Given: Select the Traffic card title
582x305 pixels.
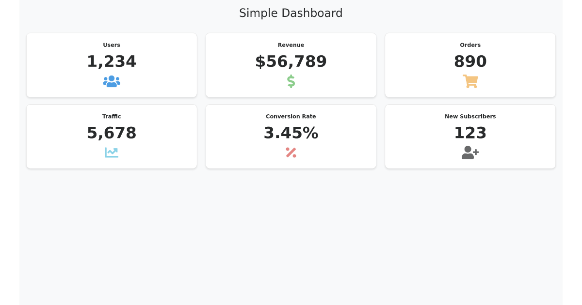Looking at the screenshot, I should click(112, 117).
